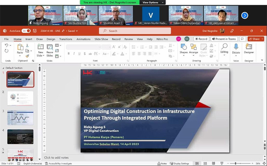
Task: Start Slide Show from status bar
Action: (x=222, y=163)
